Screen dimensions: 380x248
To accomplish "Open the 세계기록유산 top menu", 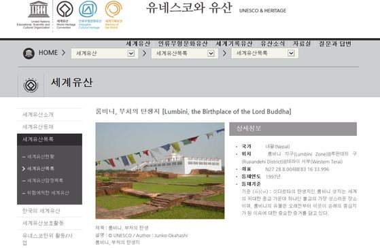I will click(x=234, y=43).
